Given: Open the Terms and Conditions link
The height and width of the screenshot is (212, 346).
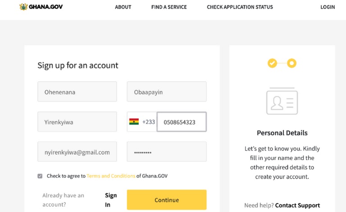Looking at the screenshot, I should 111,176.
